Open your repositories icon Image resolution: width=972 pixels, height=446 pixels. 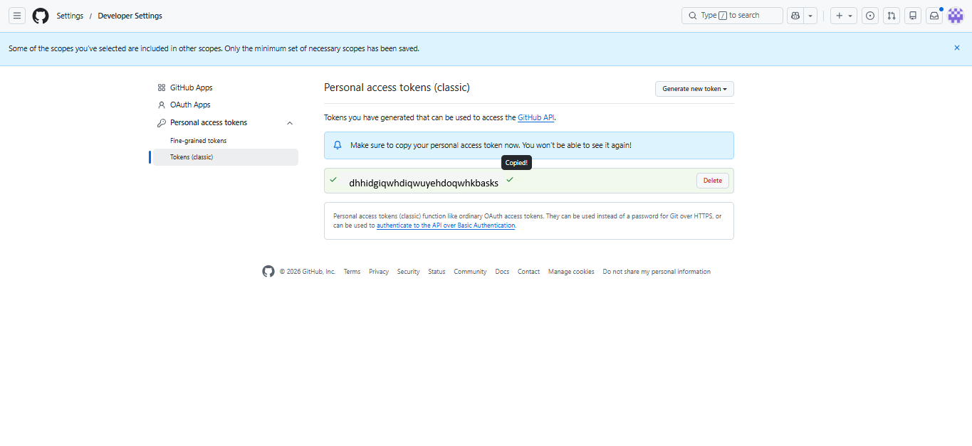913,16
